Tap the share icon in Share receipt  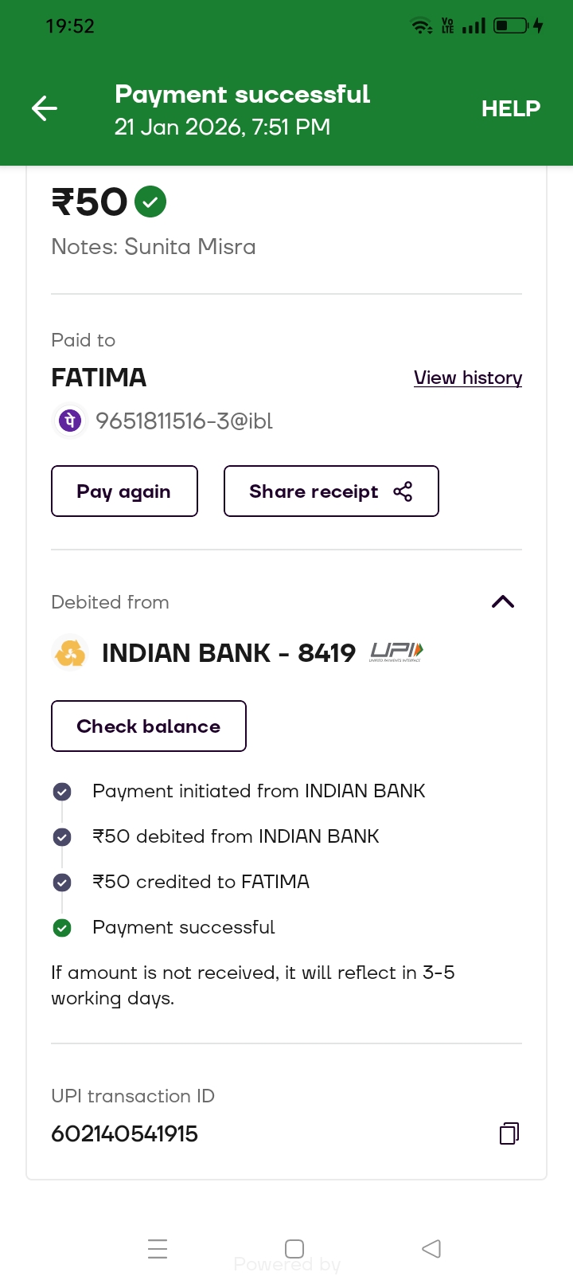tap(403, 491)
